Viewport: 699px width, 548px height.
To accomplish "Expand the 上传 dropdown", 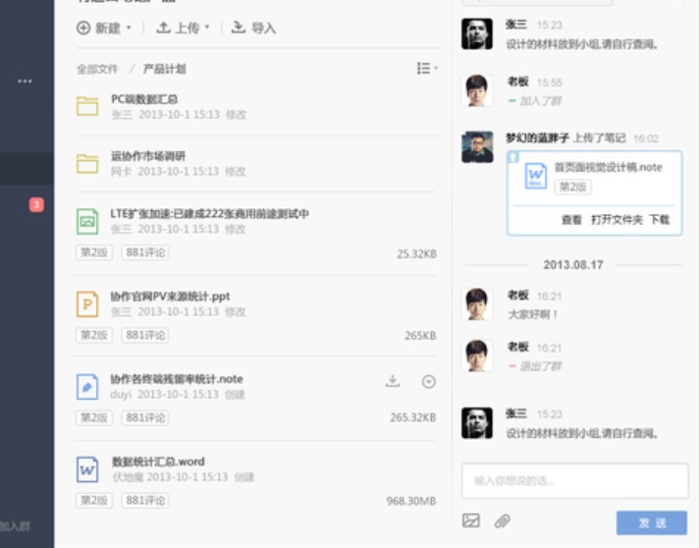I will point(183,28).
